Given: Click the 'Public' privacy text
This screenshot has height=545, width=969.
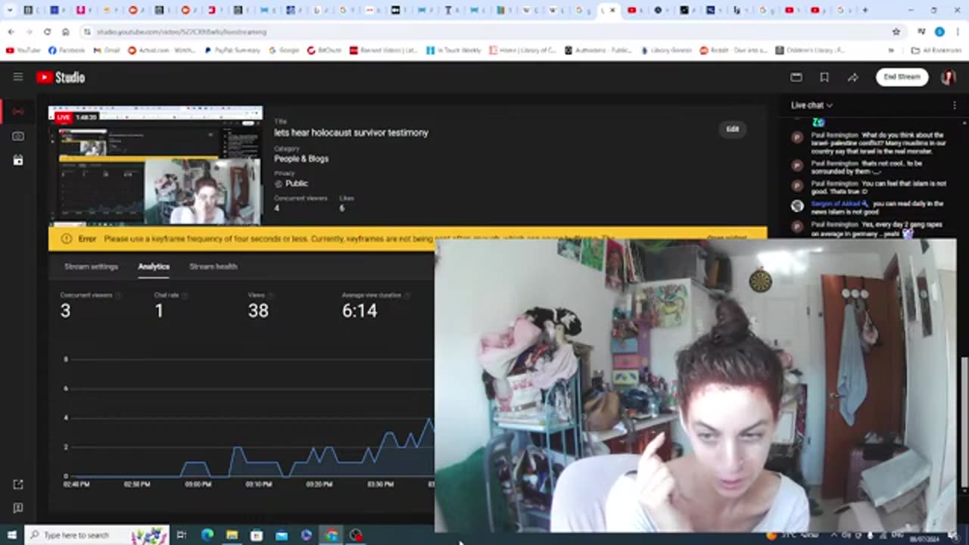Looking at the screenshot, I should pos(297,183).
